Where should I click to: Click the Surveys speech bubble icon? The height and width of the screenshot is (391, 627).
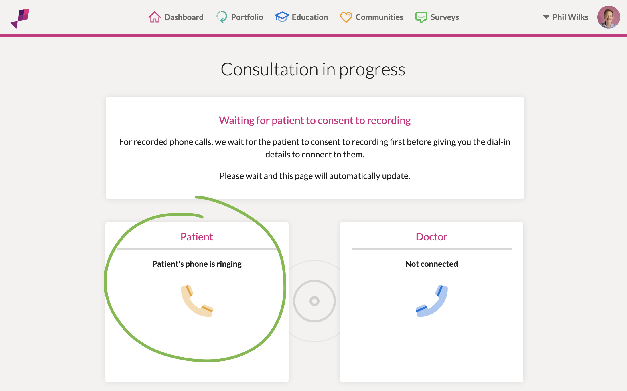pyautogui.click(x=421, y=17)
